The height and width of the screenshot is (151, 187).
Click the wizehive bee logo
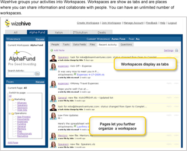point(8,23)
